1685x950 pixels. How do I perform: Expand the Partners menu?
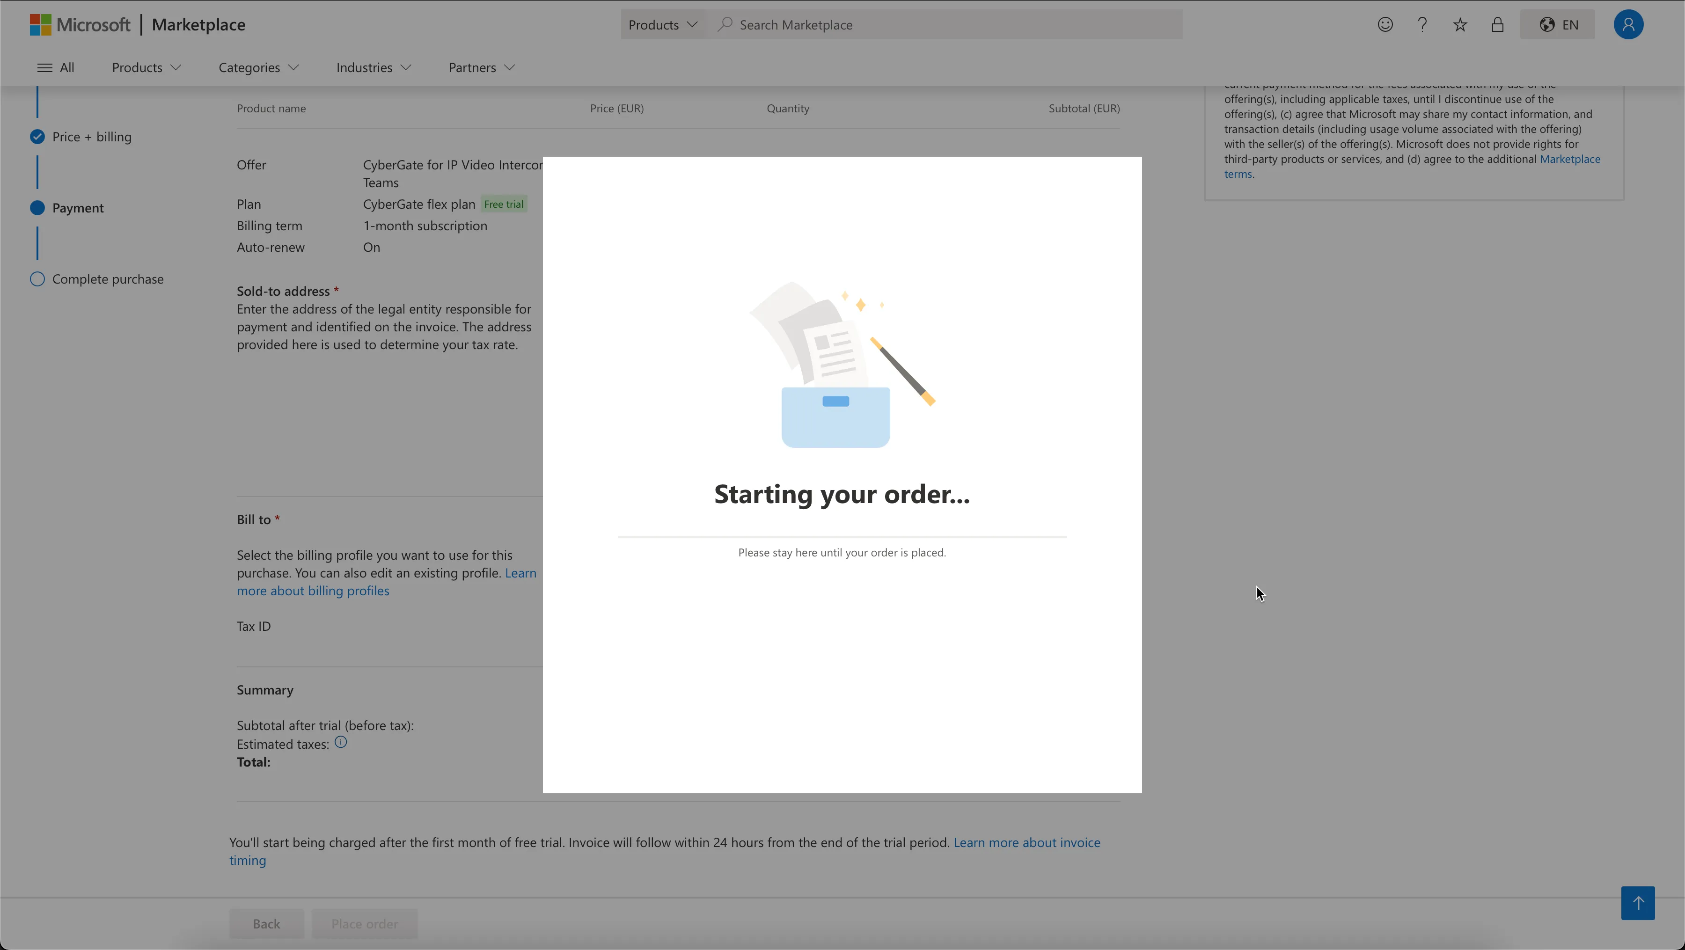click(x=482, y=67)
